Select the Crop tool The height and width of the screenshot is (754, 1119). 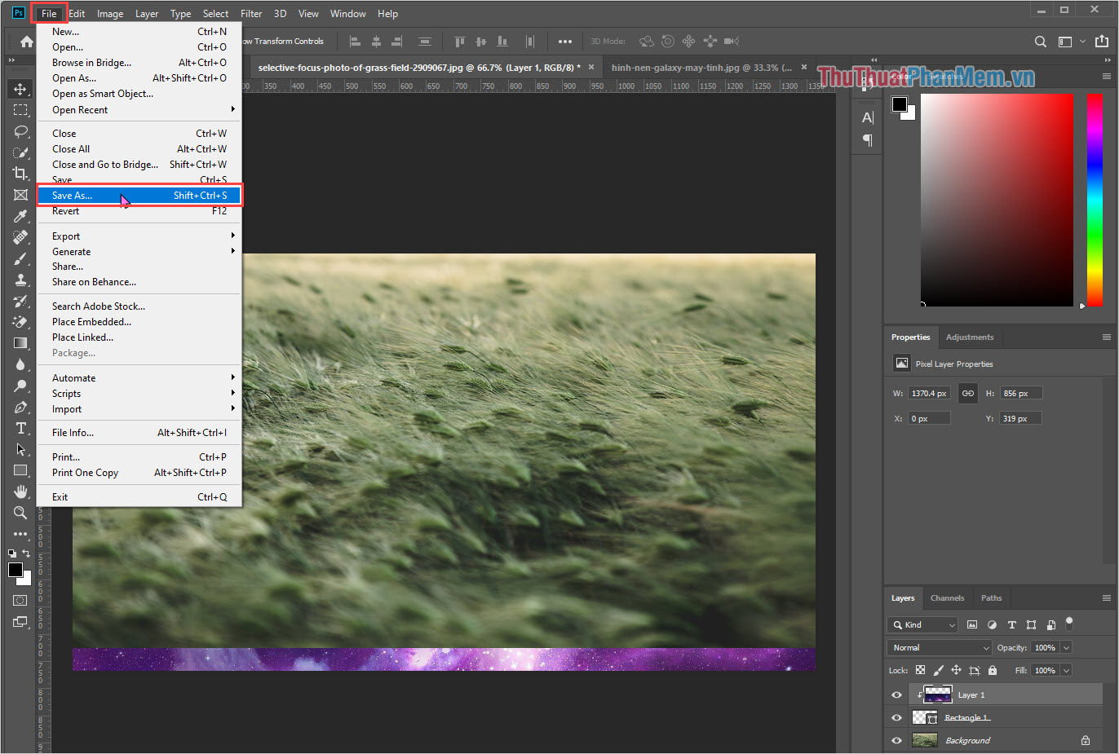coord(19,173)
